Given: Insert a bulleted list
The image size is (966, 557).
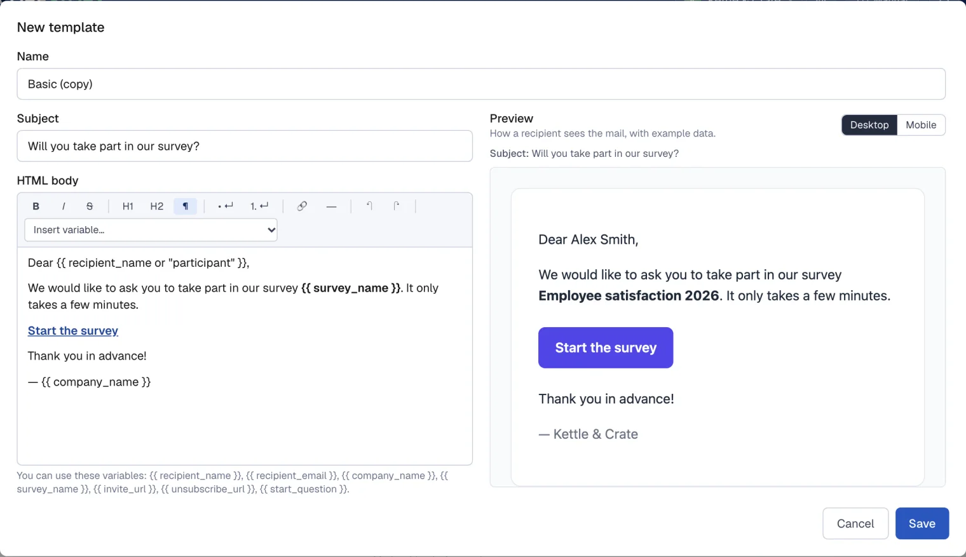Looking at the screenshot, I should tap(226, 206).
